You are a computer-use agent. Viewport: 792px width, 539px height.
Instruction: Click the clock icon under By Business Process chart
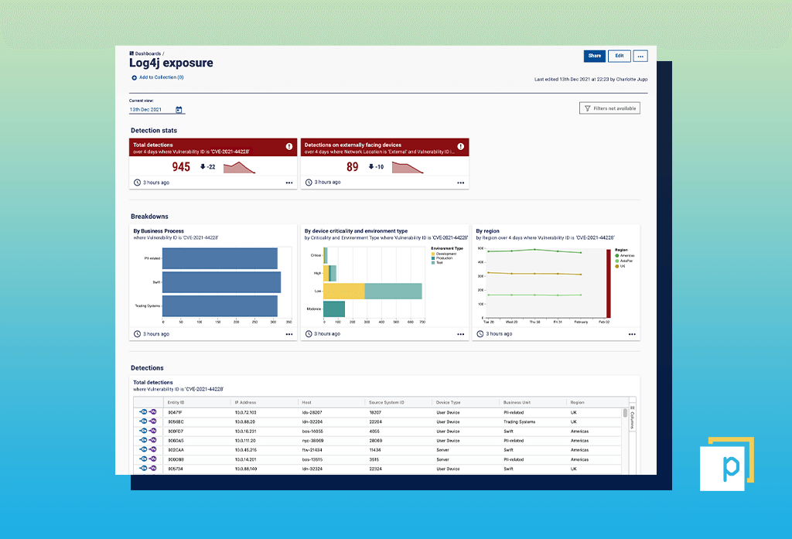click(x=137, y=334)
